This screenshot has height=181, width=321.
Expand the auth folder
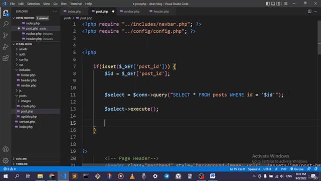(x=22, y=54)
